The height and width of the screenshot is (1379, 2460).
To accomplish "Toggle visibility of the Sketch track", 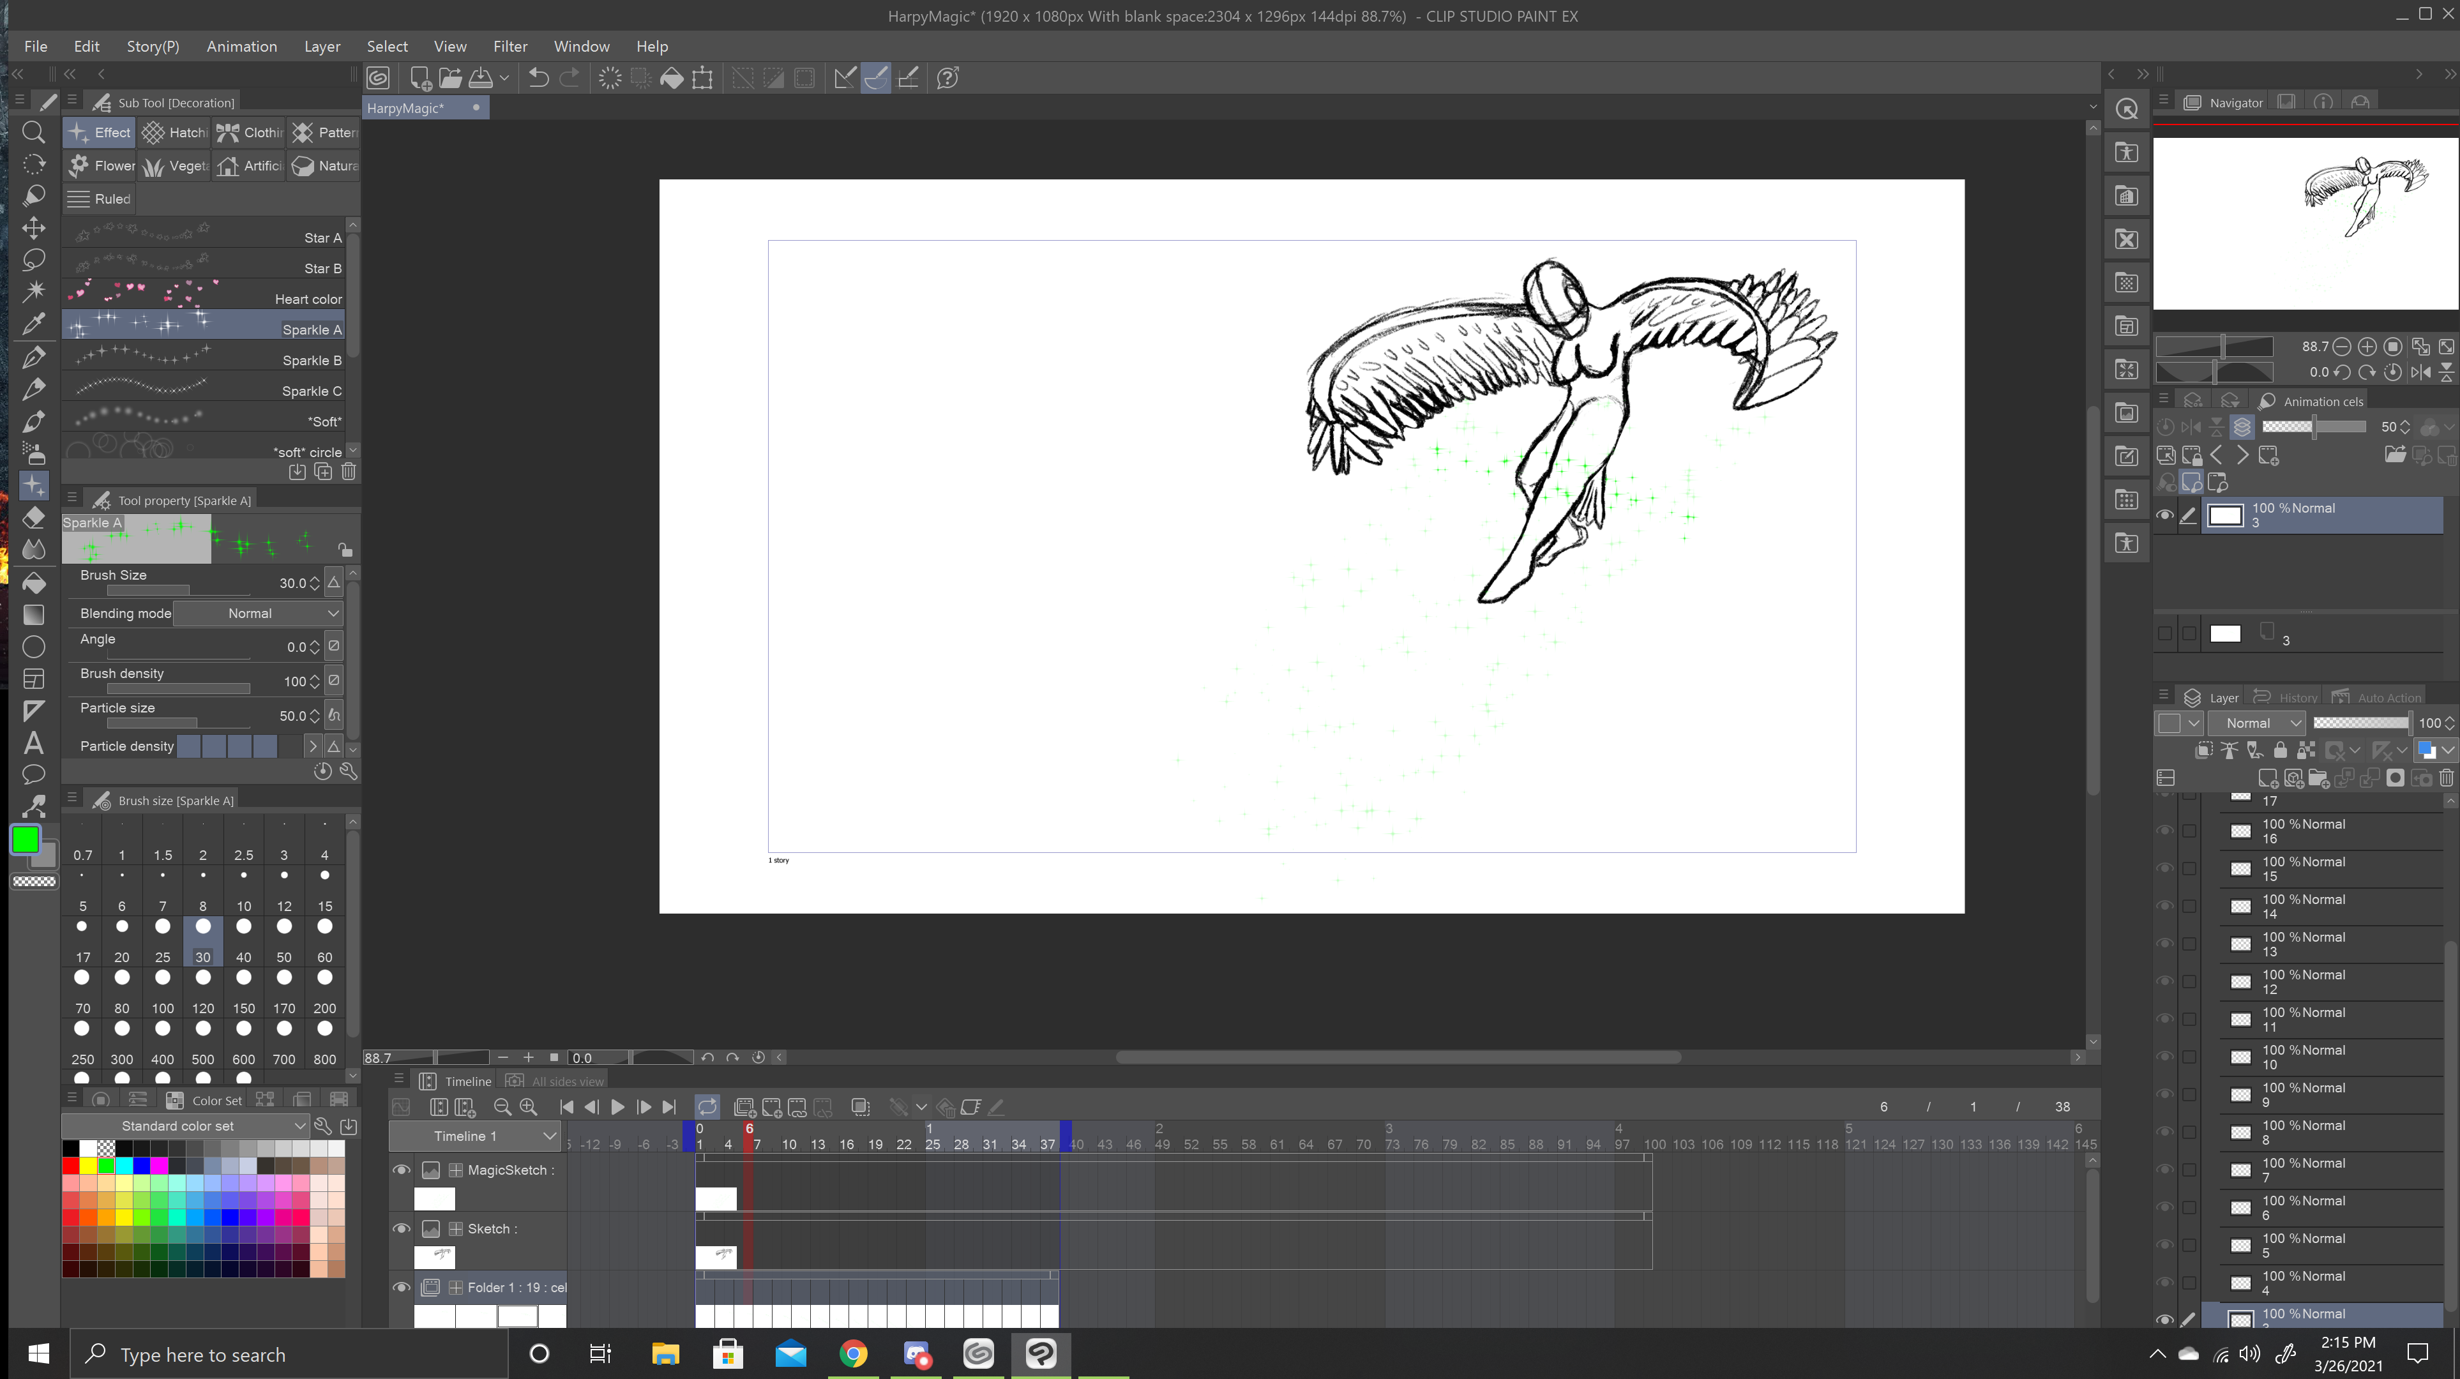I will (402, 1229).
